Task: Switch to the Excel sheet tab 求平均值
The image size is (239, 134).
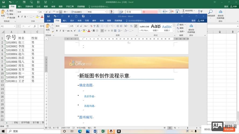Action: 25,122
